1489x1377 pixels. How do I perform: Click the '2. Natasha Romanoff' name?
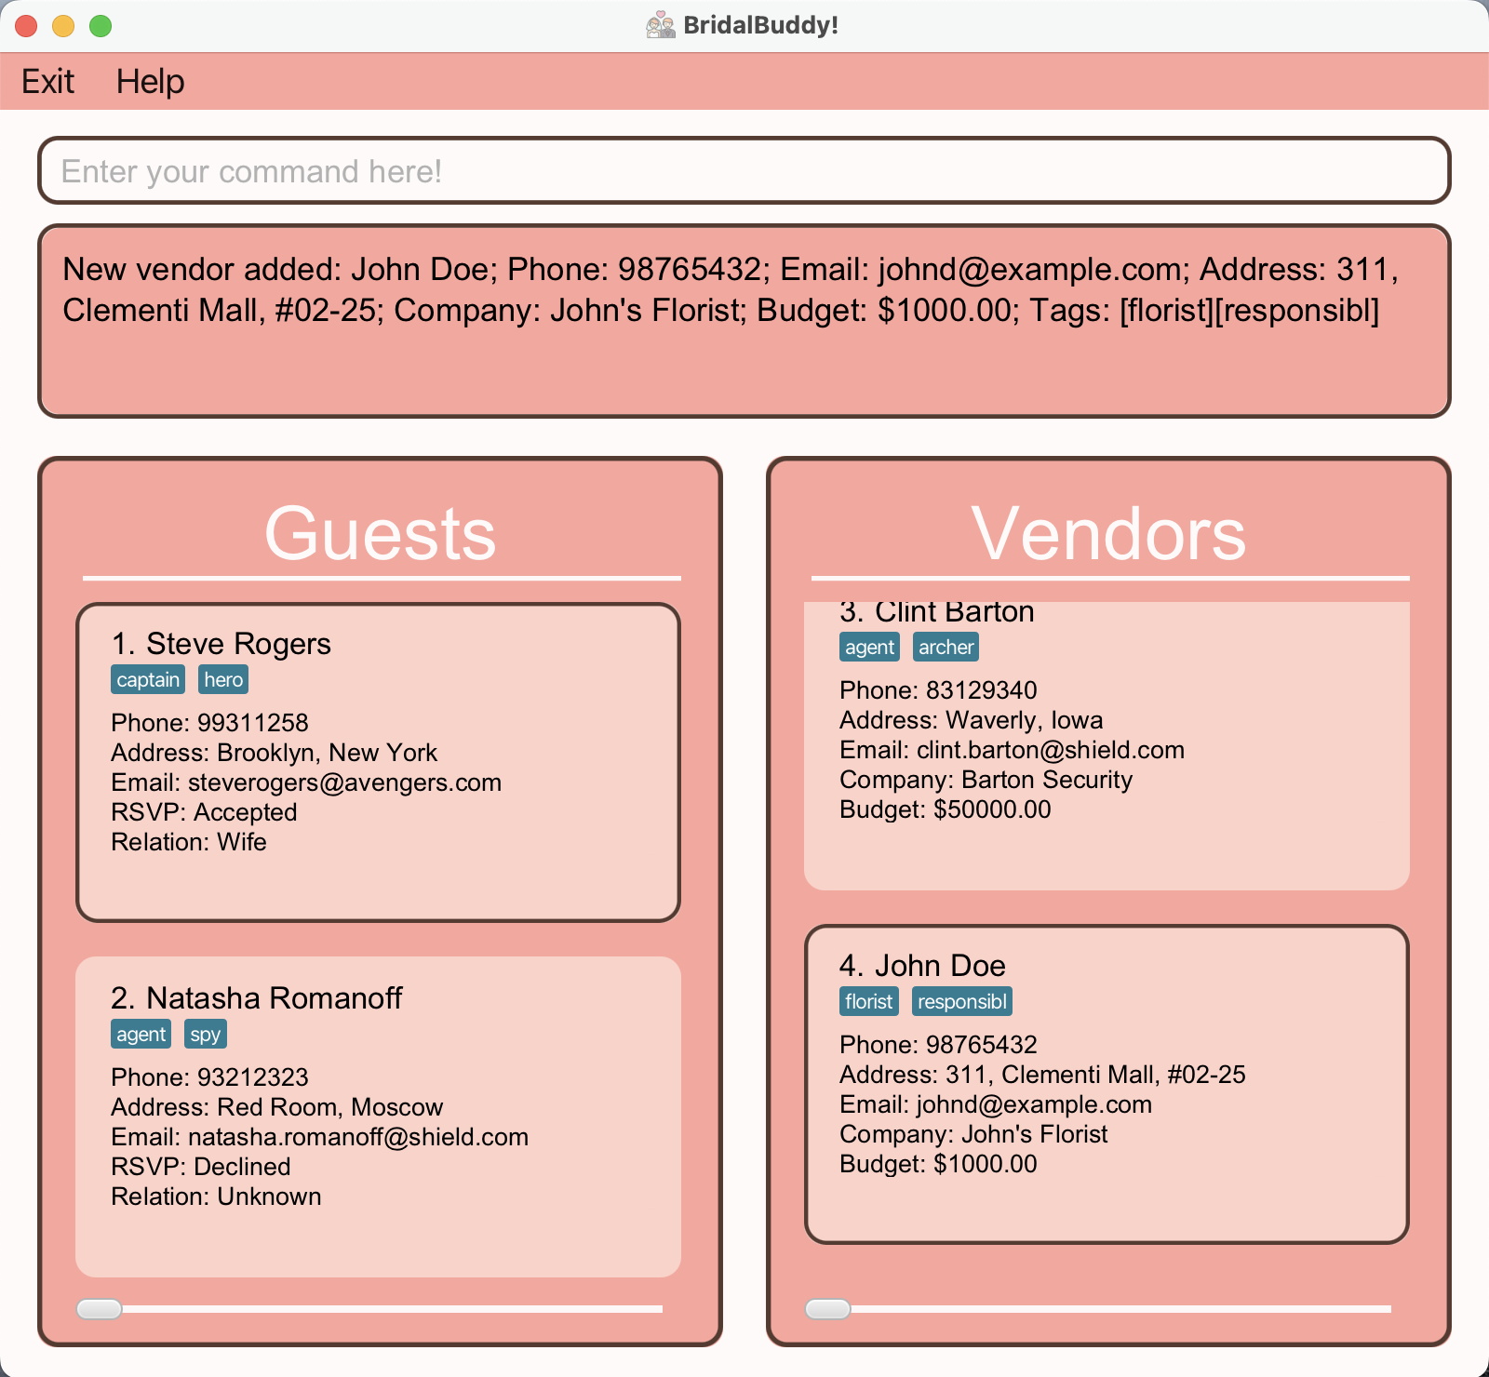257,998
